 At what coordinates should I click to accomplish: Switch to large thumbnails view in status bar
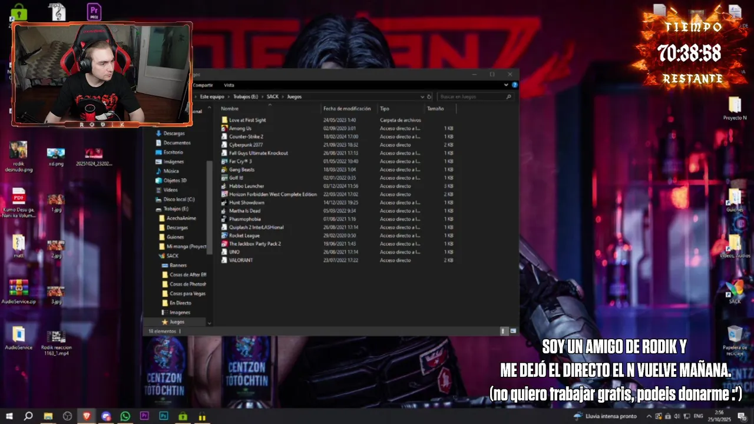click(x=513, y=331)
